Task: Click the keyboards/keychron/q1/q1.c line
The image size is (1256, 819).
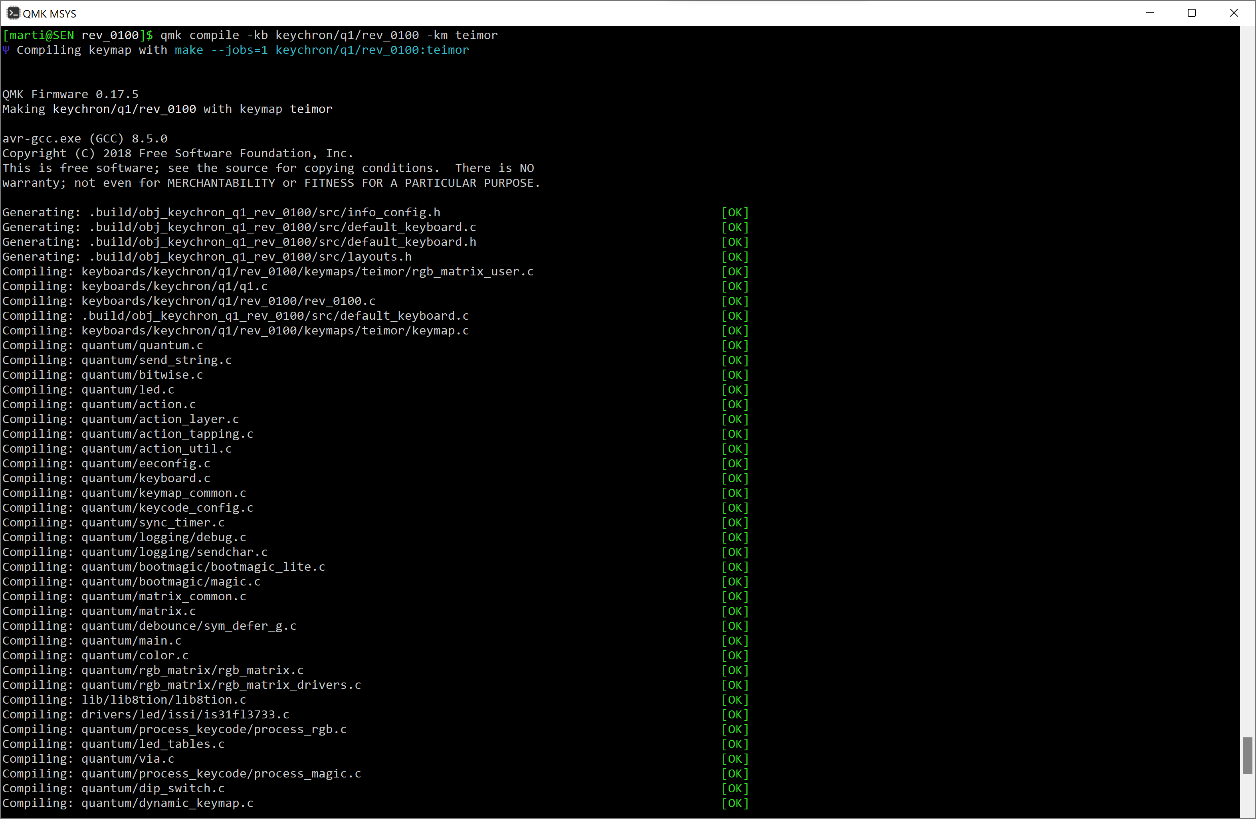Action: point(135,287)
